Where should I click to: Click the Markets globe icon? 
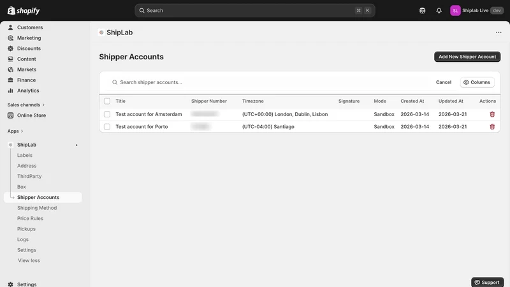[x=10, y=70]
